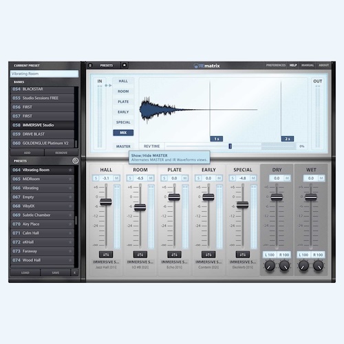Screen dimensions: 344x344
Task: Mute the WET channel
Action: (x=321, y=178)
